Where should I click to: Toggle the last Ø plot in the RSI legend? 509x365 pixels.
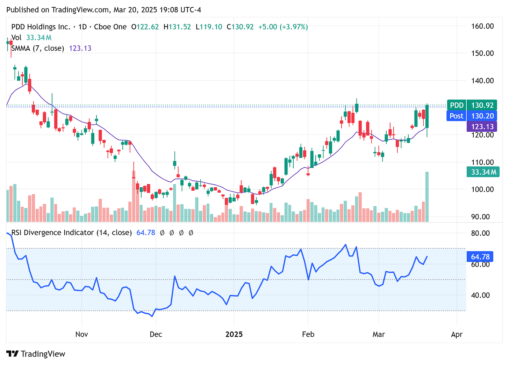tap(191, 233)
